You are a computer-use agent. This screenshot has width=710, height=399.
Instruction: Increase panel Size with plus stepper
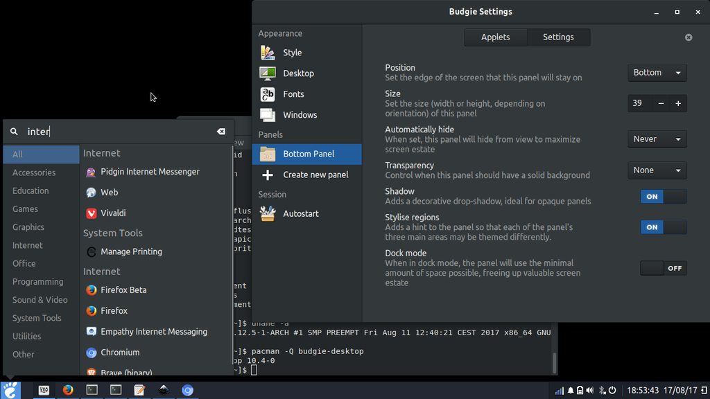(x=677, y=103)
